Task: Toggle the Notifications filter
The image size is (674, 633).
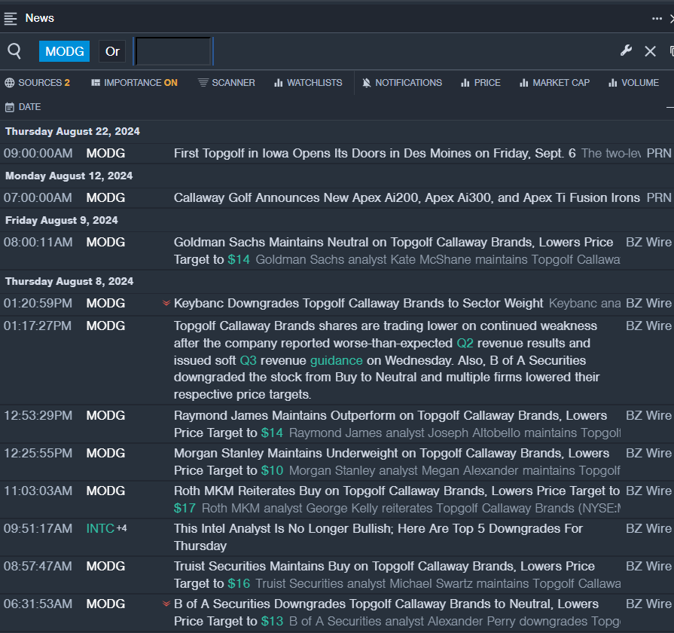Action: pyautogui.click(x=401, y=83)
